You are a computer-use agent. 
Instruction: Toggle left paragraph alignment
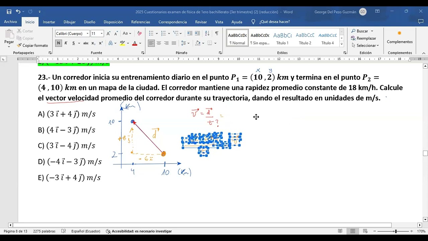click(151, 43)
